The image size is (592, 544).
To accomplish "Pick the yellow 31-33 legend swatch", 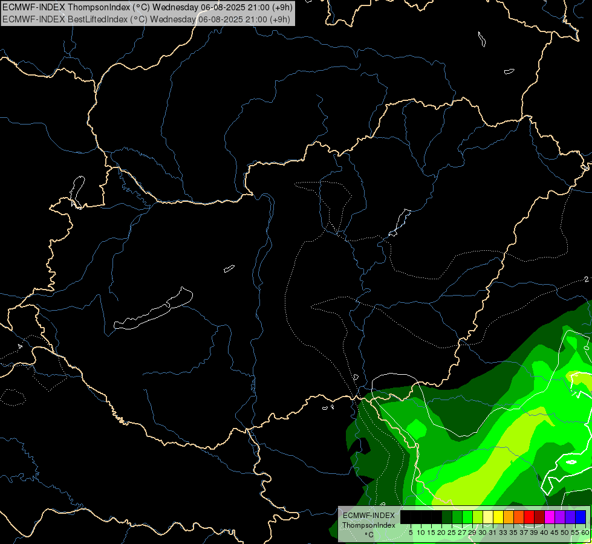I will click(498, 517).
